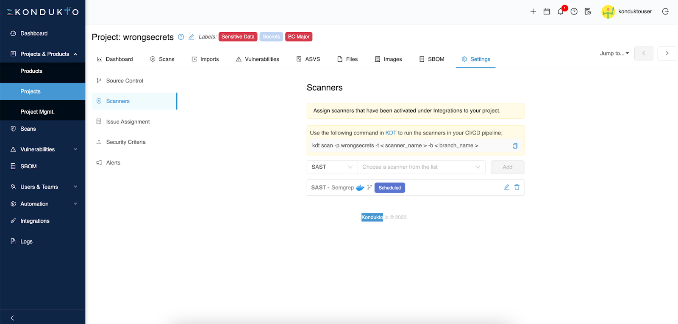This screenshot has width=678, height=324.
Task: Switch to ASVS tab
Action: tap(308, 59)
